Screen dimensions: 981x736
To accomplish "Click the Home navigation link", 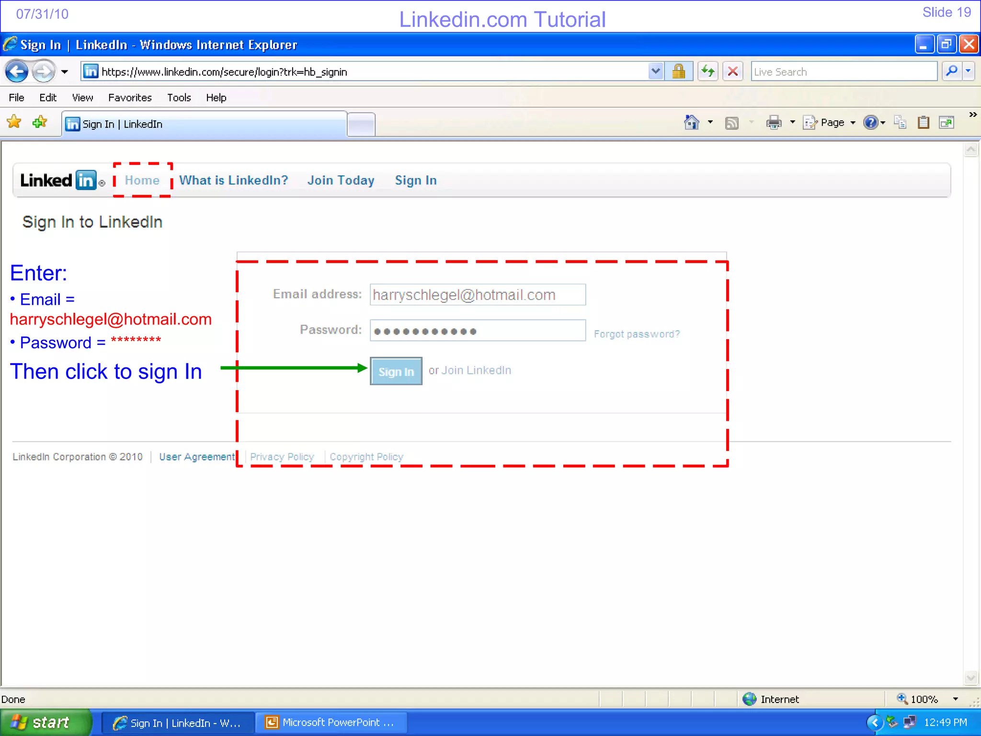I will tap(142, 180).
